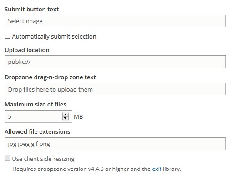Increase maximum file size with up arrow

tap(66, 115)
